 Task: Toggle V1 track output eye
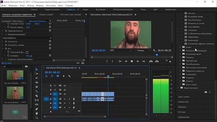pos(65,94)
